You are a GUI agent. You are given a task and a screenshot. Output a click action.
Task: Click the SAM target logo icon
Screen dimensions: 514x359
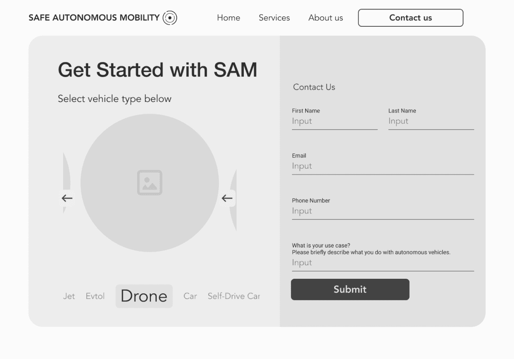(170, 18)
